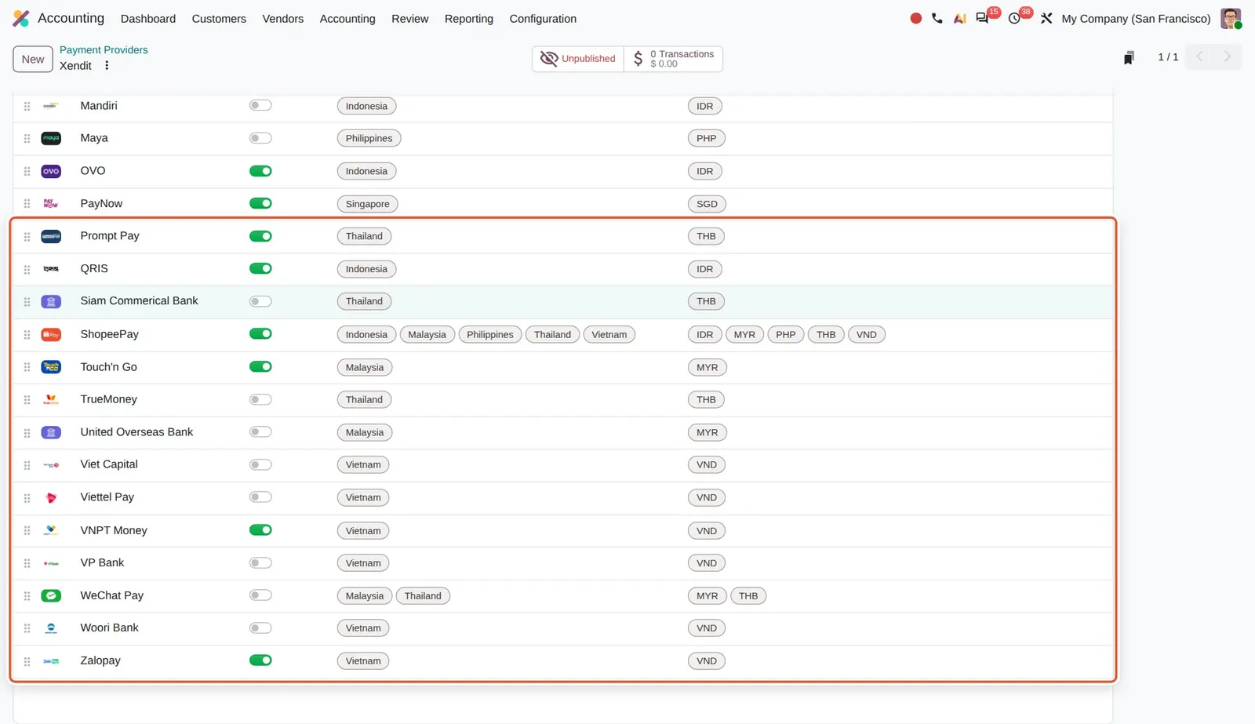The height and width of the screenshot is (724, 1255).
Task: Click the TrueMoney logo icon
Action: pyautogui.click(x=51, y=399)
